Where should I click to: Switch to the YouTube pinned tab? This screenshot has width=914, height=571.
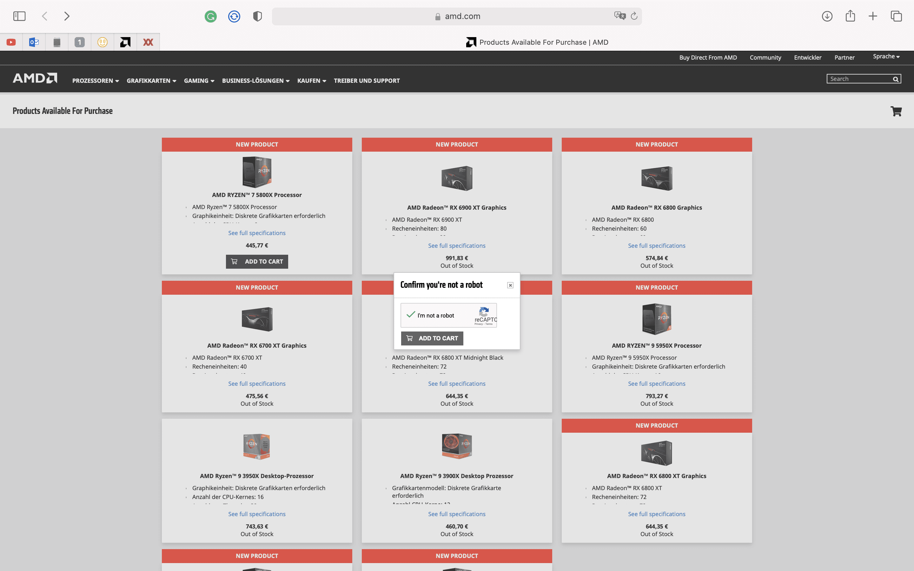[x=11, y=42]
